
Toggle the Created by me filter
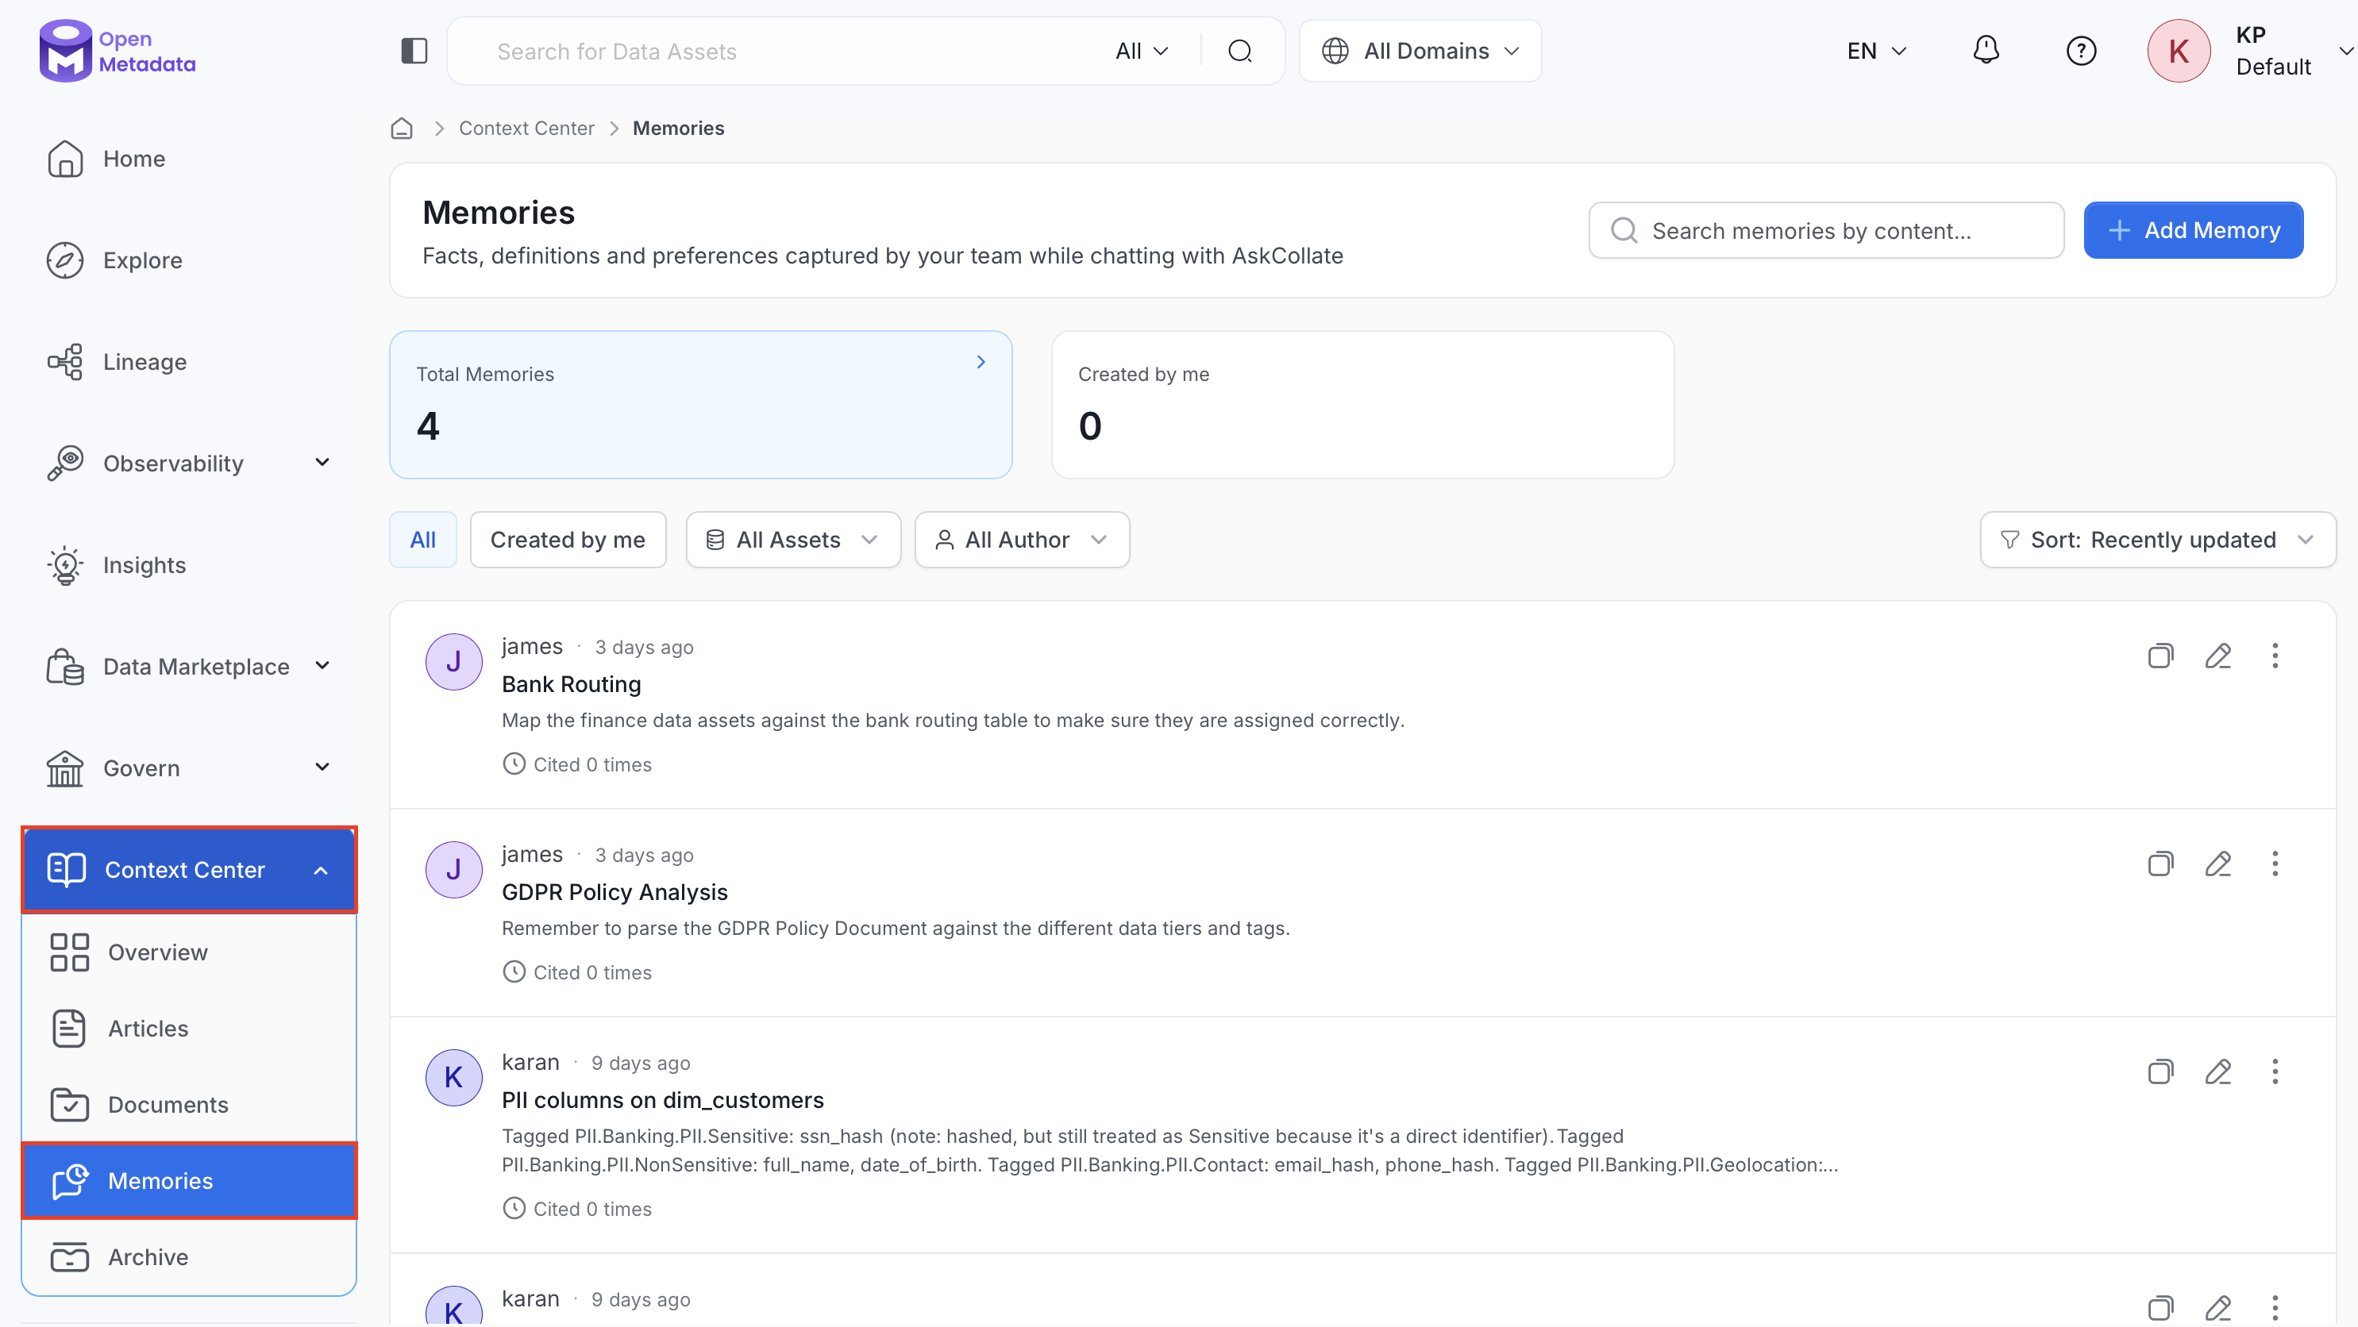tap(568, 540)
